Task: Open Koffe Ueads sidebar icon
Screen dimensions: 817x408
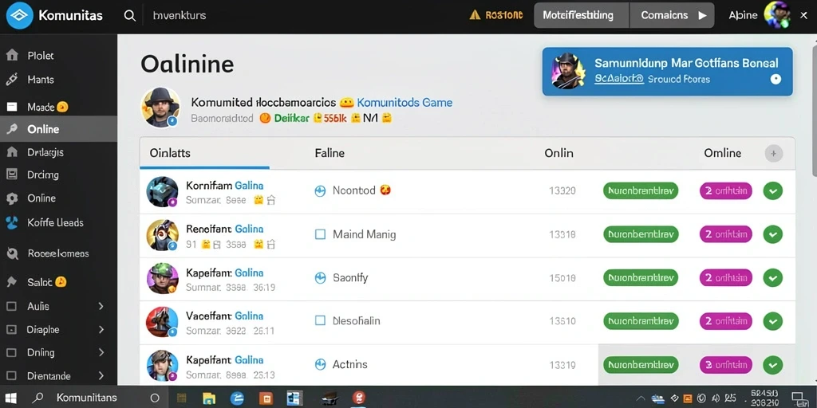Action: [11, 223]
